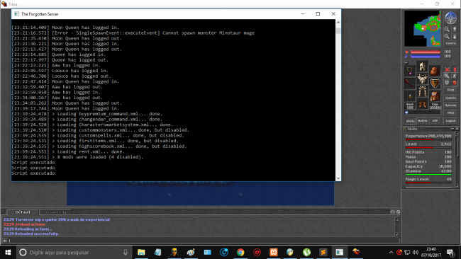Toggle the Skills window button
The image size is (461, 259).
(411, 121)
